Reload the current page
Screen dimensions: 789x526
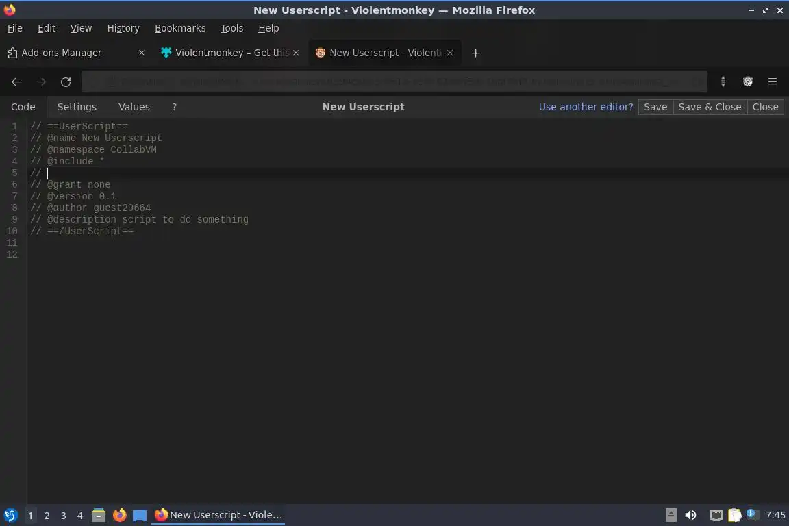[x=66, y=82]
